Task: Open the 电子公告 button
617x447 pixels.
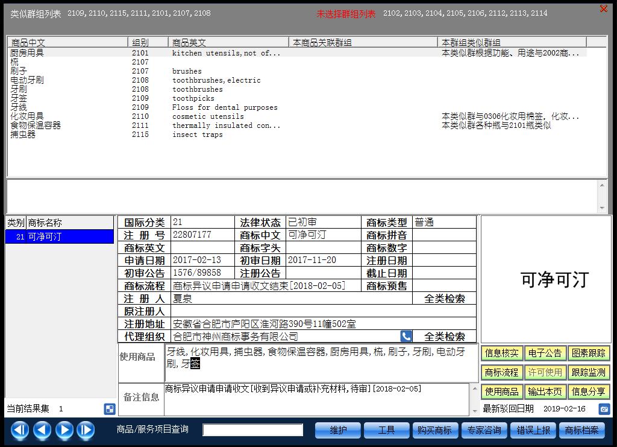Action: [545, 353]
